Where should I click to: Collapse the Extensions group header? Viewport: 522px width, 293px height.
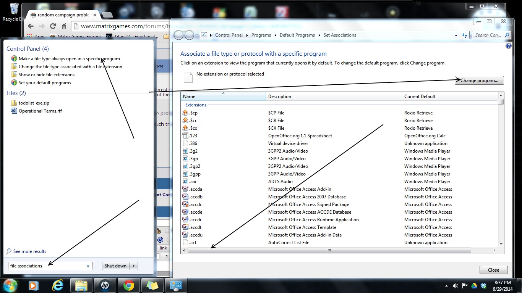196,105
